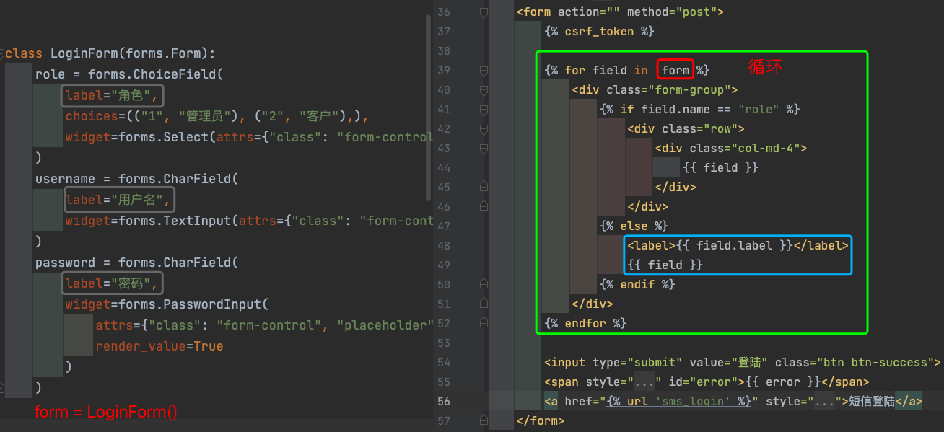Collapse the for-loop fold on line 39

pos(484,71)
